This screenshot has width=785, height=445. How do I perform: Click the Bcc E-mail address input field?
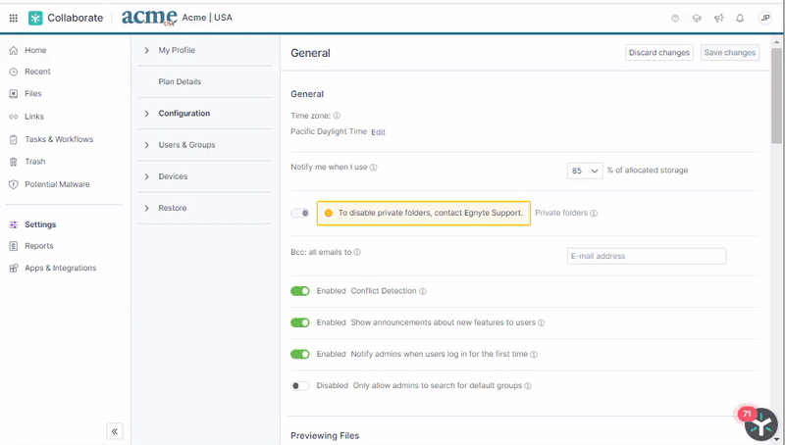(647, 256)
